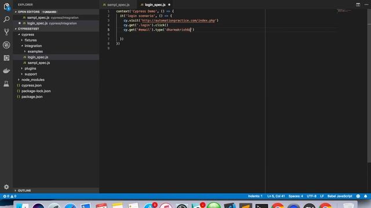Viewport: 371px width, 208px height.
Task: Change the Babel JavaScript language mode
Action: (x=340, y=196)
